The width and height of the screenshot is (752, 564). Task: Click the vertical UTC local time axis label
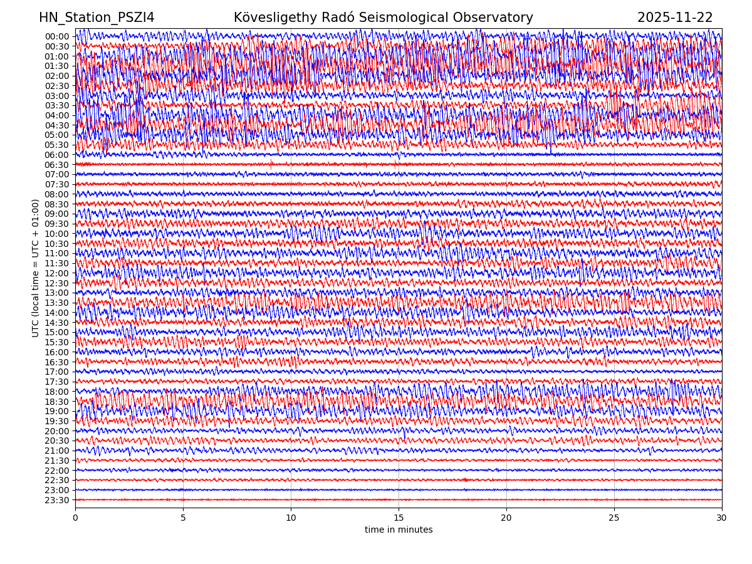coord(36,268)
